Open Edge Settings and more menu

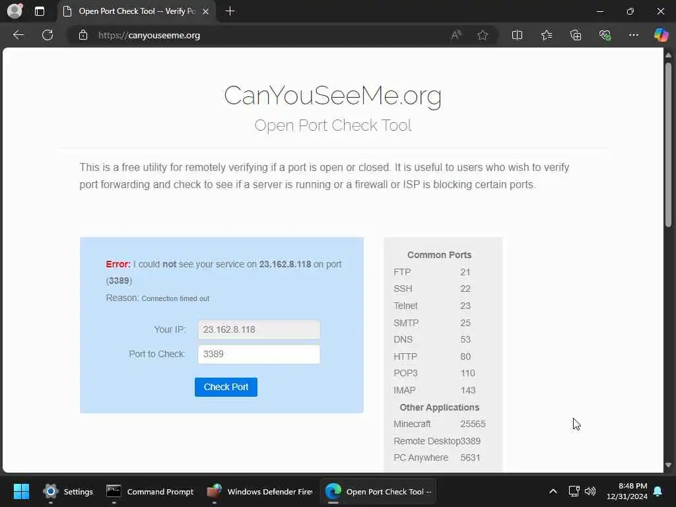(633, 35)
